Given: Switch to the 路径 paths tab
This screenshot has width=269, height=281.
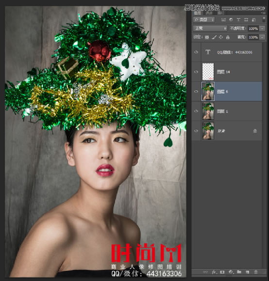Looking at the screenshot, I should tap(221, 13).
